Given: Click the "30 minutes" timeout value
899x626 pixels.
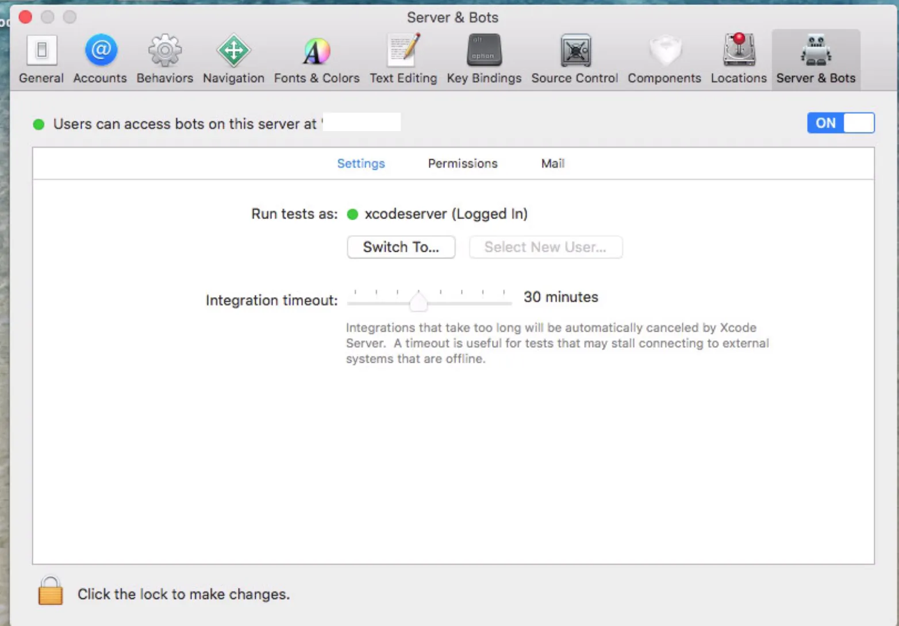Looking at the screenshot, I should [561, 297].
